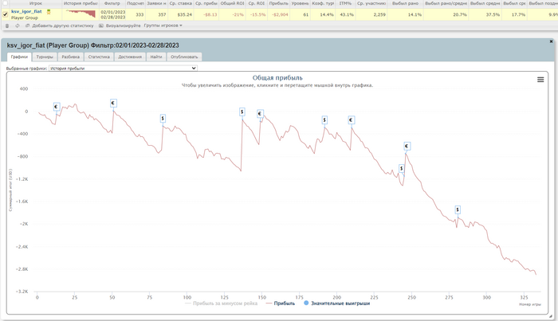This screenshot has width=558, height=321.
Task: Click the 'Общая прибыль' chart title
Action: tap(277, 78)
